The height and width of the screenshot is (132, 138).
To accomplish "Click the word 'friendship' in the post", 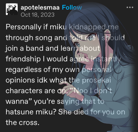I will (23, 59).
